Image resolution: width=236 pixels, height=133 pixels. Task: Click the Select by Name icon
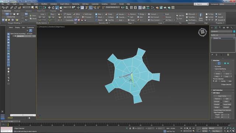(x=37, y=7)
